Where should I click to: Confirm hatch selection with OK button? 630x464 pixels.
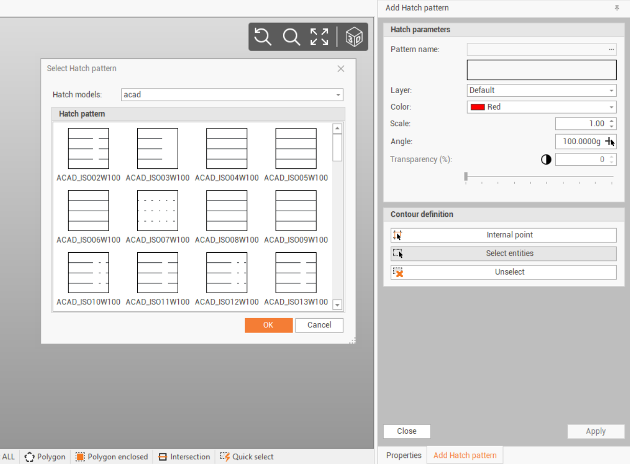268,325
